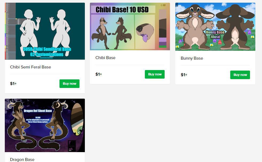Click the '62 Customizations' text in thumbnail
The image size is (262, 162).
point(47,54)
